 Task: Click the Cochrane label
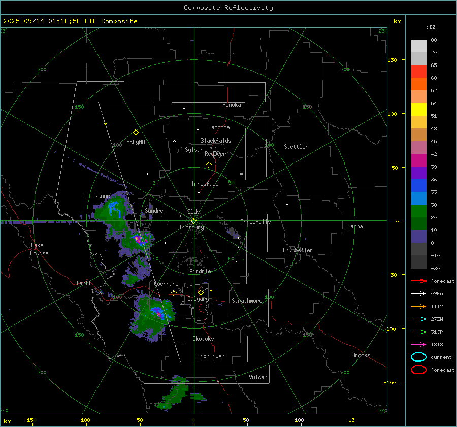tap(166, 284)
